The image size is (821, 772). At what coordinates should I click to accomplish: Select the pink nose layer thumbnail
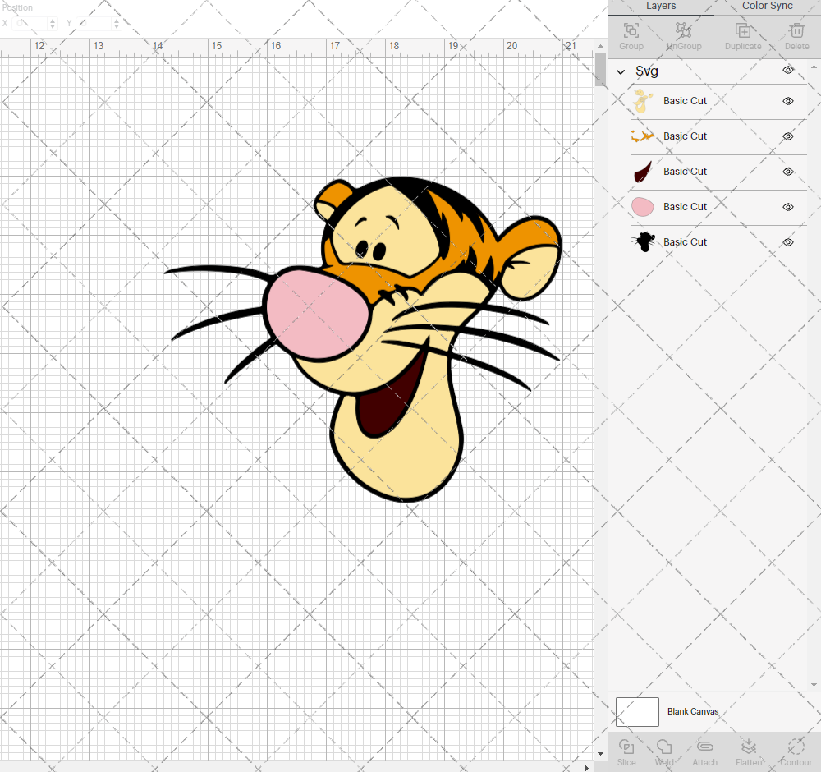[643, 207]
